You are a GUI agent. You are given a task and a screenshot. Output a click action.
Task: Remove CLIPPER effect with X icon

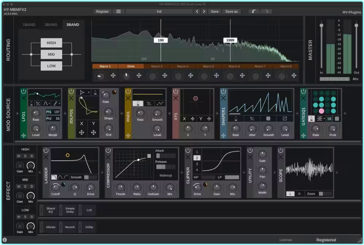tap(188, 157)
